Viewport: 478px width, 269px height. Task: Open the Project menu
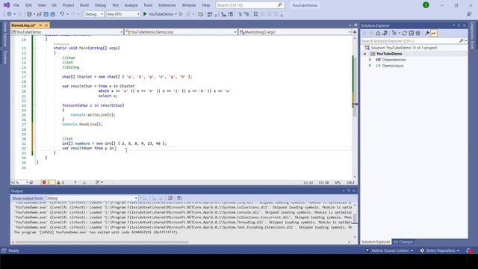(68, 5)
